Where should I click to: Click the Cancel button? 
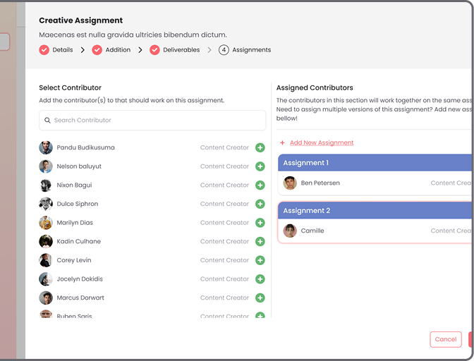tap(446, 339)
